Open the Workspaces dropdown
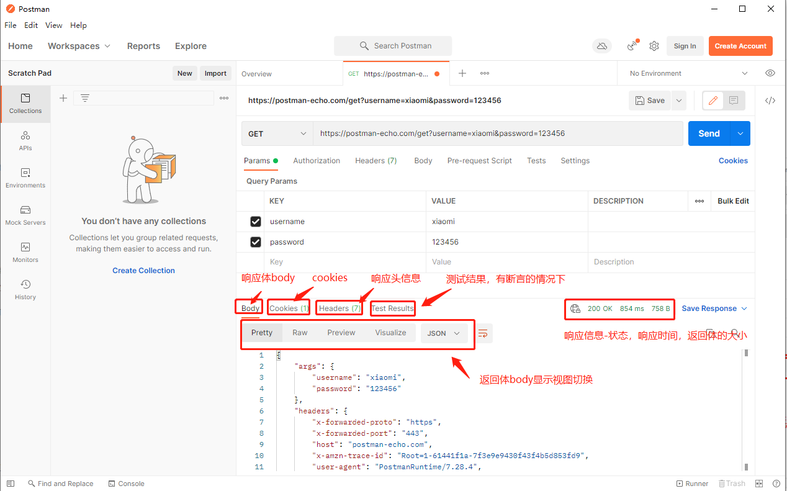 point(79,46)
